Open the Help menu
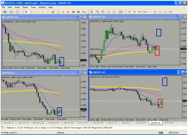Screen dimensions: 188x135 point(51,7)
